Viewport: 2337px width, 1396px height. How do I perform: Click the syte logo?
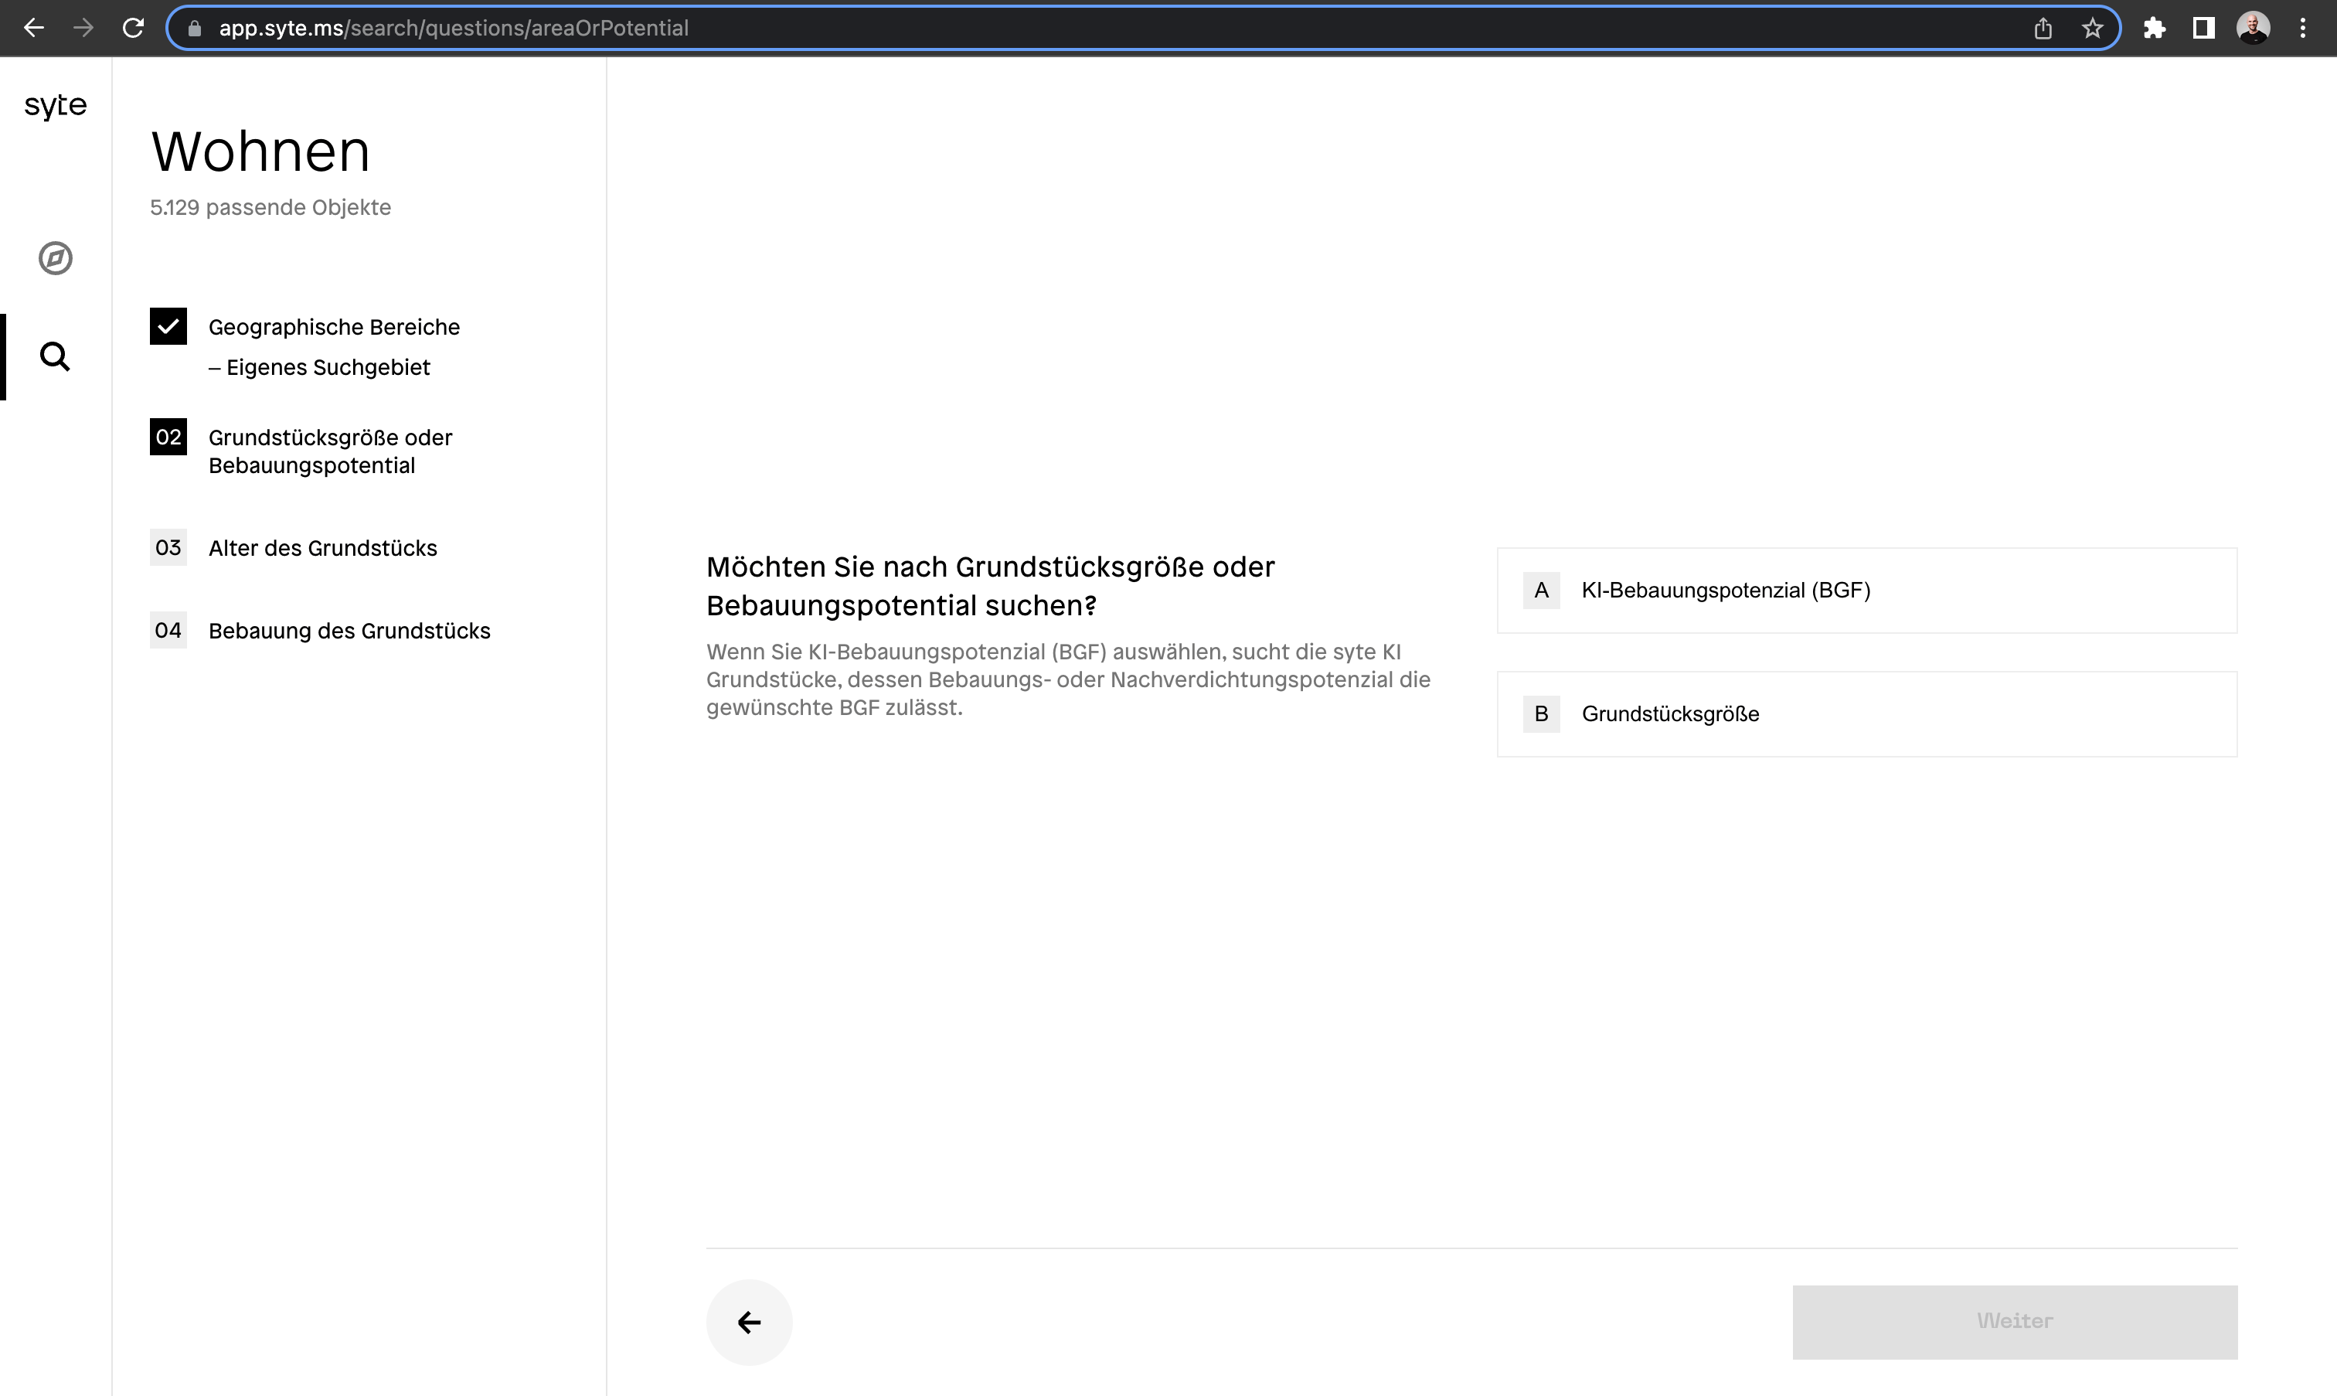(56, 105)
